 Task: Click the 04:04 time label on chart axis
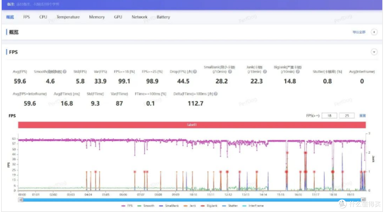pos(88,195)
